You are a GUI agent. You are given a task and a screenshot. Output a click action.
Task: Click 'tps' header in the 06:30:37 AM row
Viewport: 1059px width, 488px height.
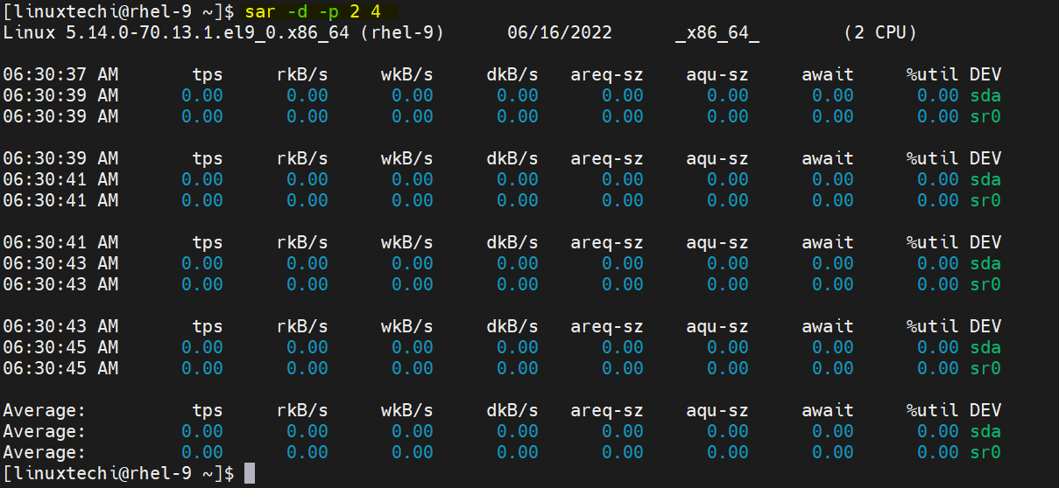coord(208,74)
